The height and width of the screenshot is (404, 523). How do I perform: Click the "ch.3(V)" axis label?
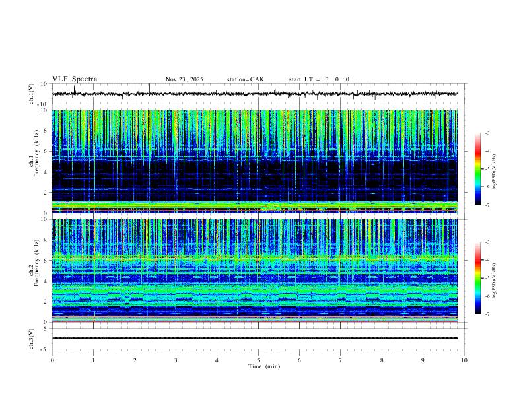pos(32,339)
